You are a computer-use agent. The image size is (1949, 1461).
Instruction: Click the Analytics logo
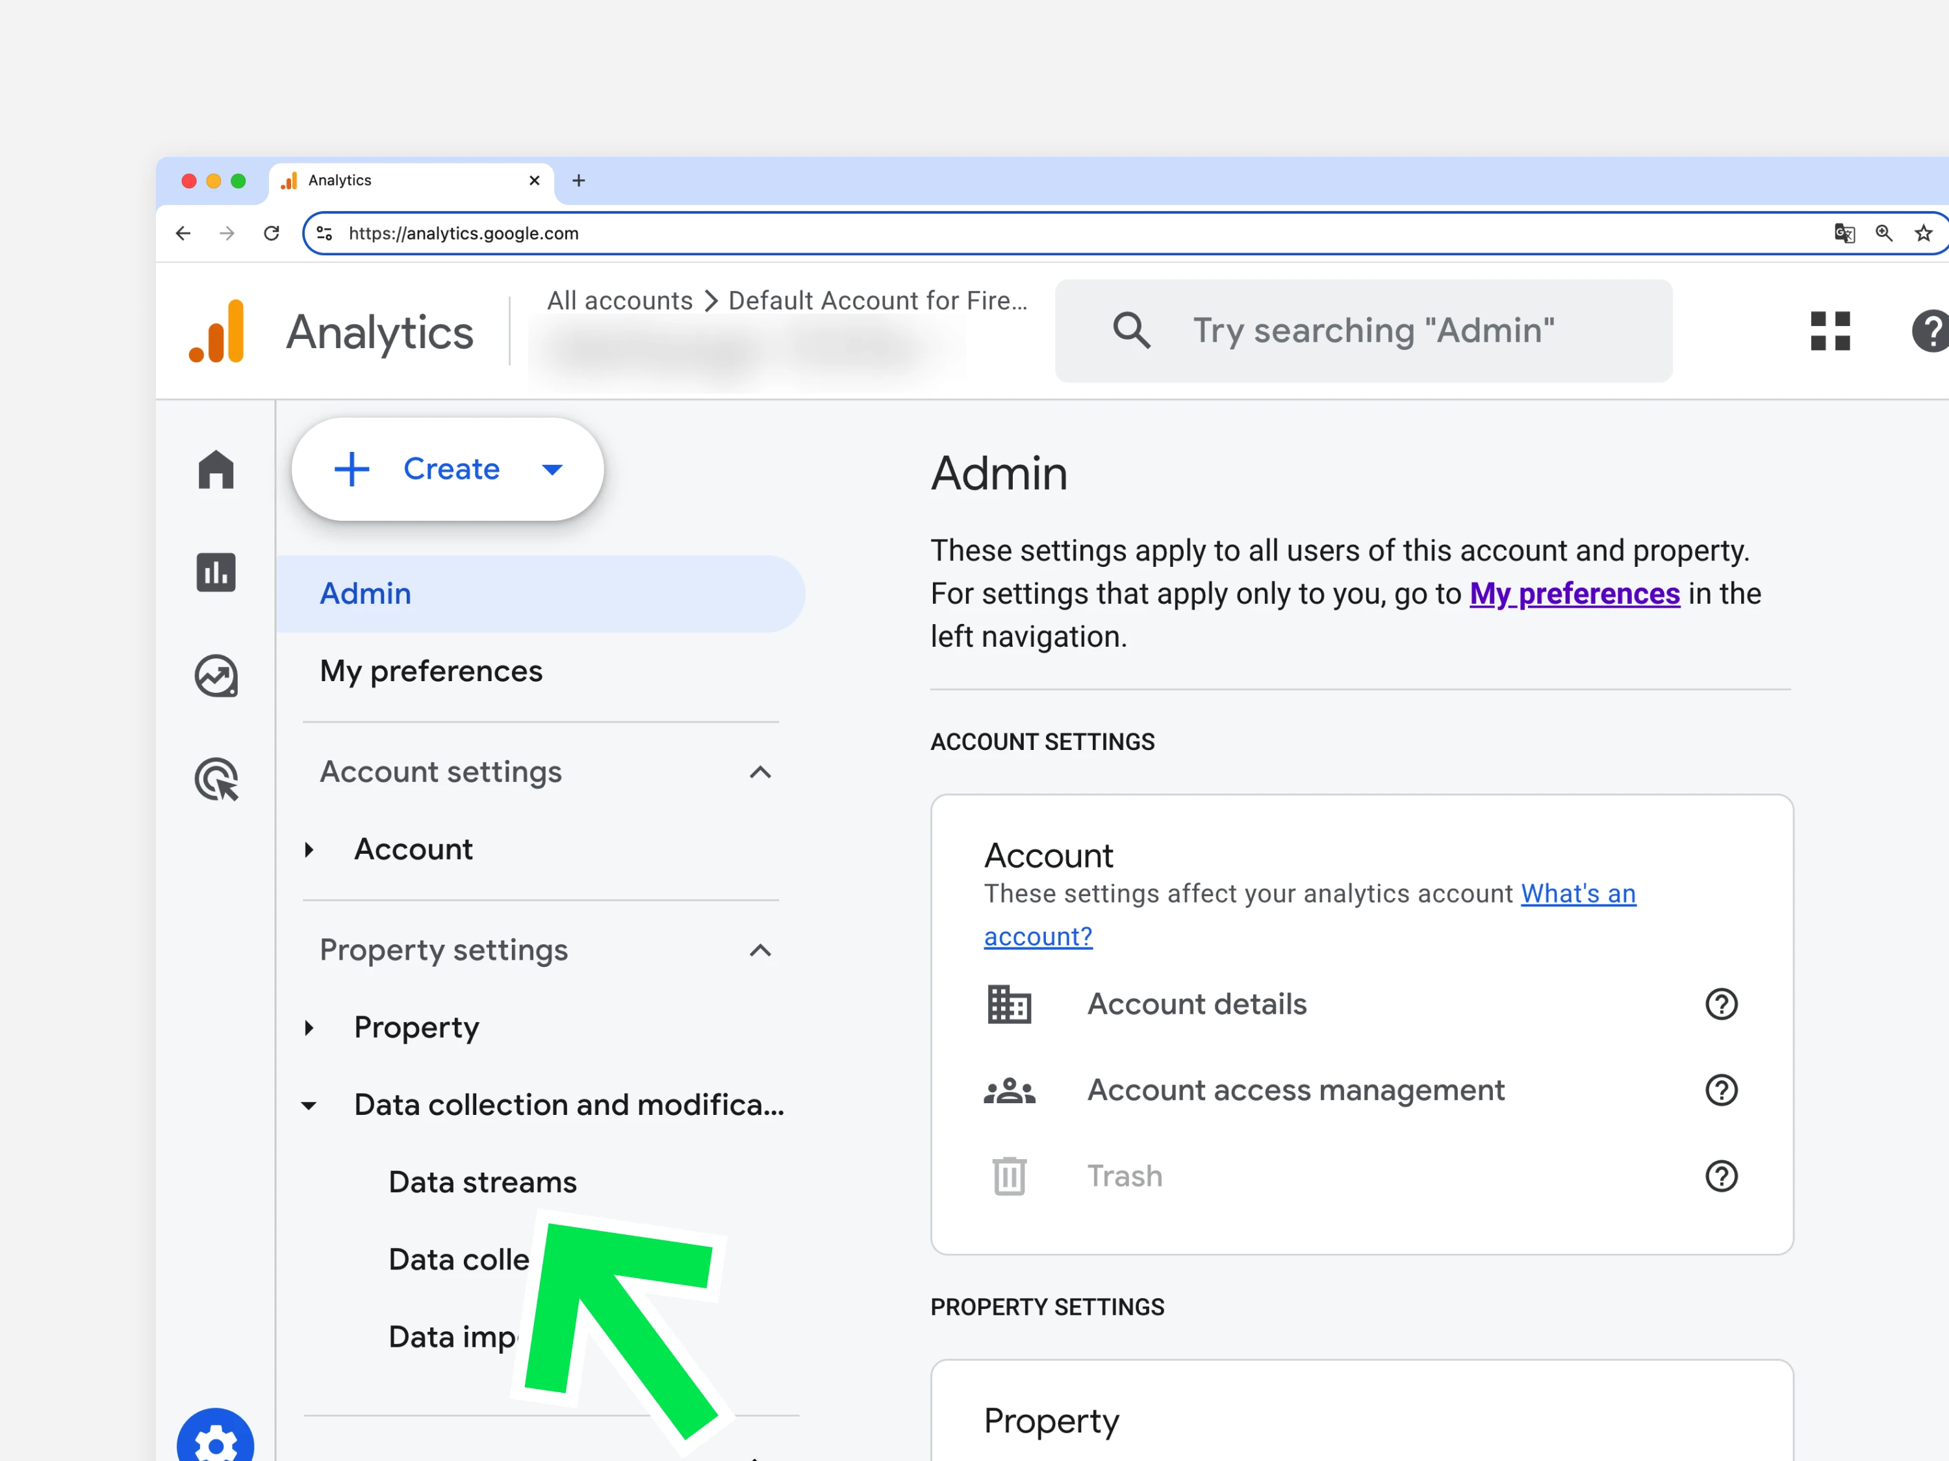click(x=216, y=331)
